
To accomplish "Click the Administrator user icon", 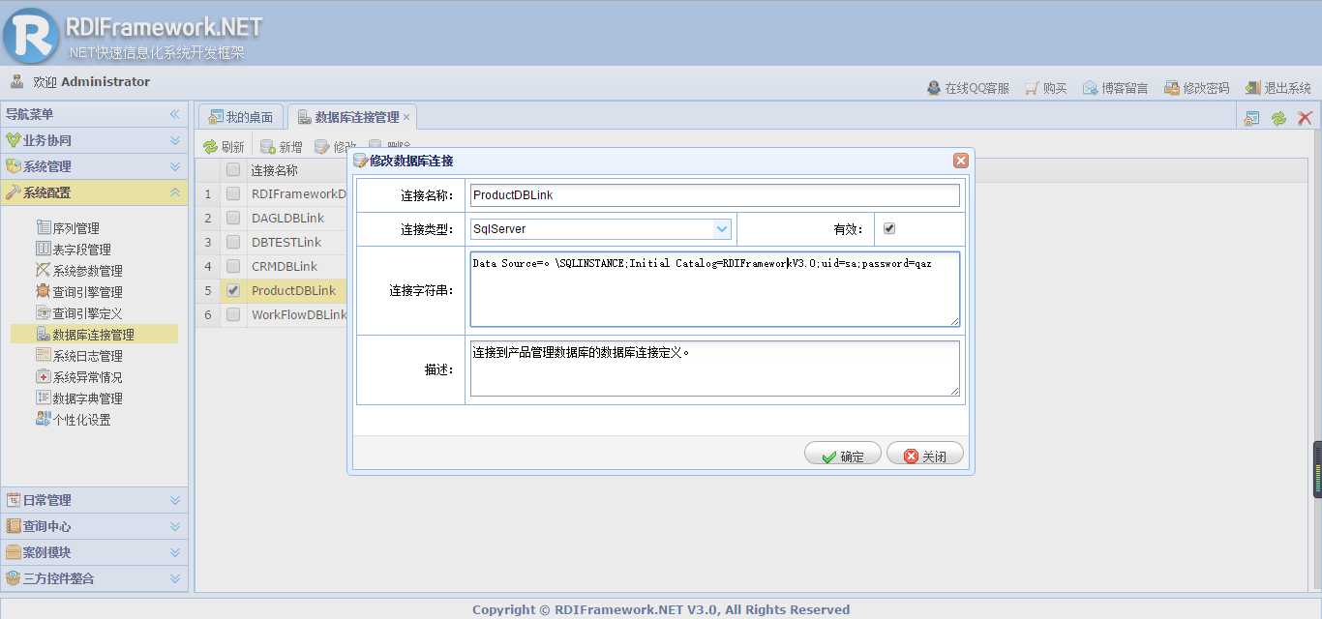I will click(x=16, y=82).
